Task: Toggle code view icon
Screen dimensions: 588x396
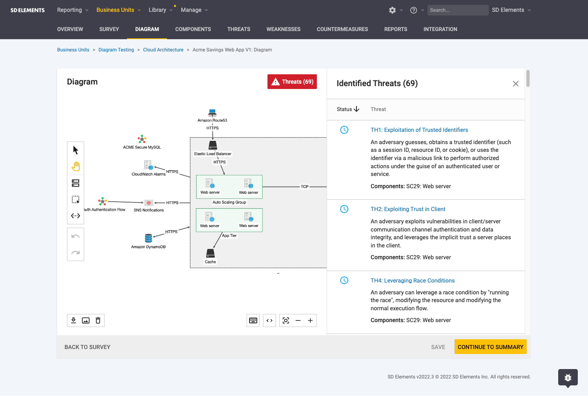Action: 269,320
